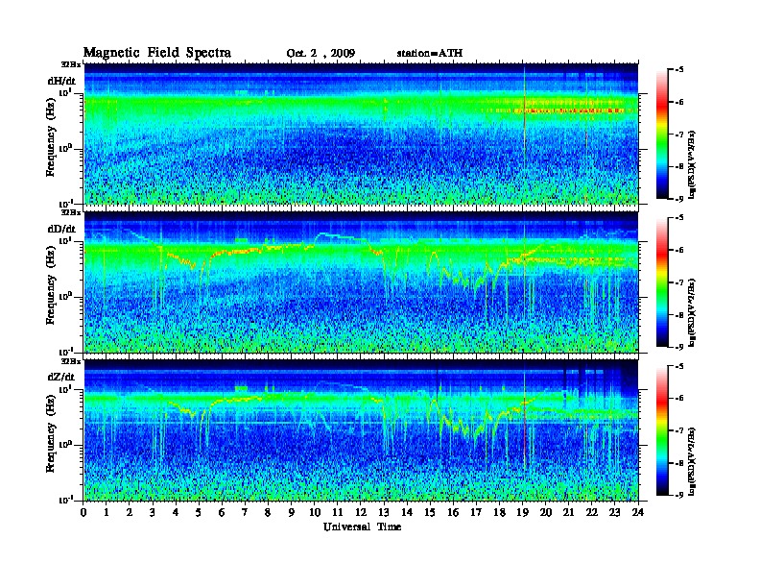Click the x-axis tick label '5'
The height and width of the screenshot is (588, 760).
pyautogui.click(x=200, y=512)
